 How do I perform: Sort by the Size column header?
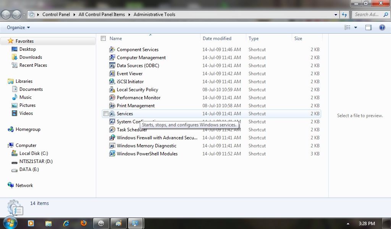click(x=298, y=39)
